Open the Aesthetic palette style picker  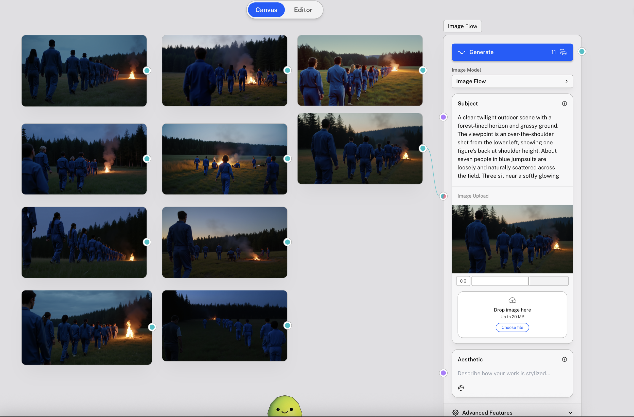tap(461, 388)
